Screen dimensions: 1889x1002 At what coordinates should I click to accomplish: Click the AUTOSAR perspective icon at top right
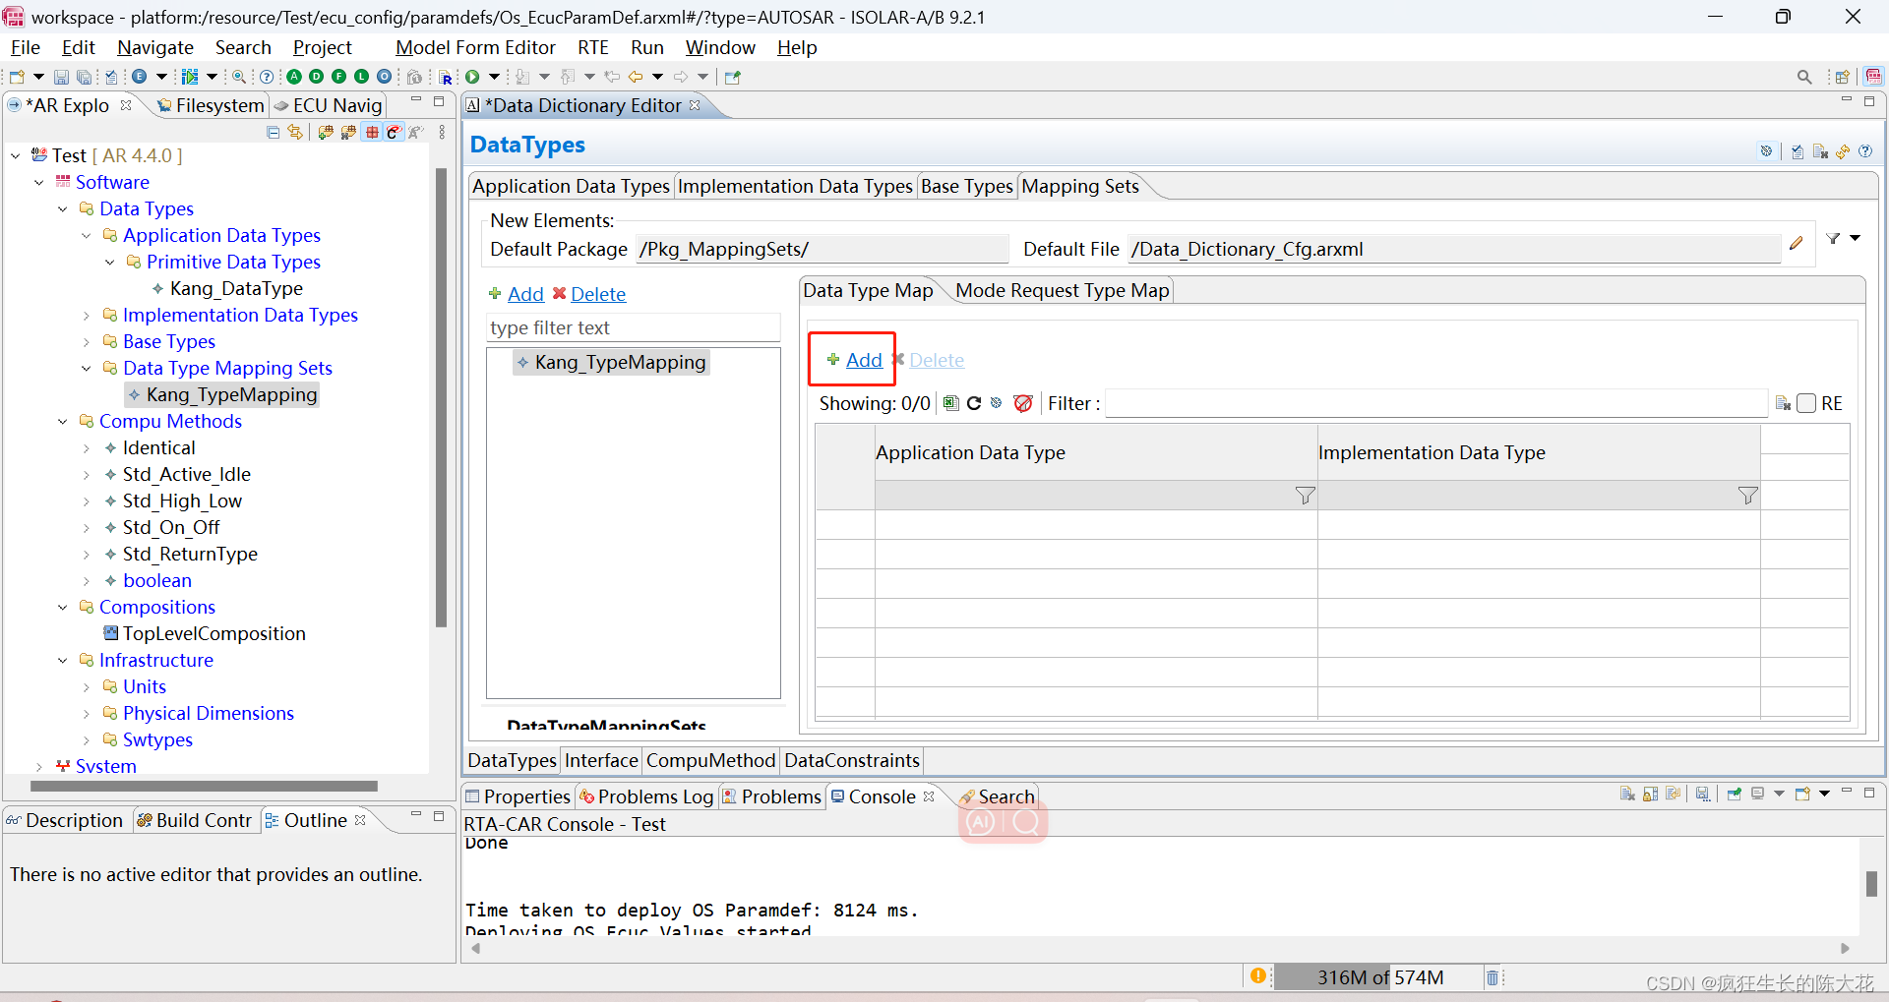coord(1874,77)
